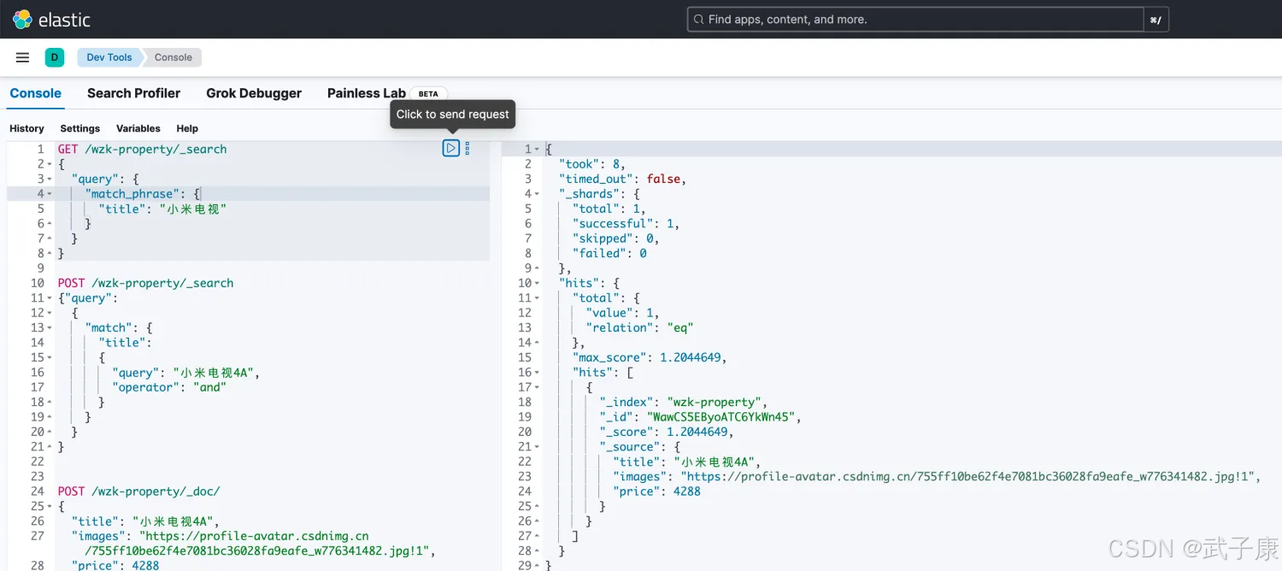1282x571 pixels.
Task: Fold the hits array at response line 16
Action: click(x=537, y=373)
